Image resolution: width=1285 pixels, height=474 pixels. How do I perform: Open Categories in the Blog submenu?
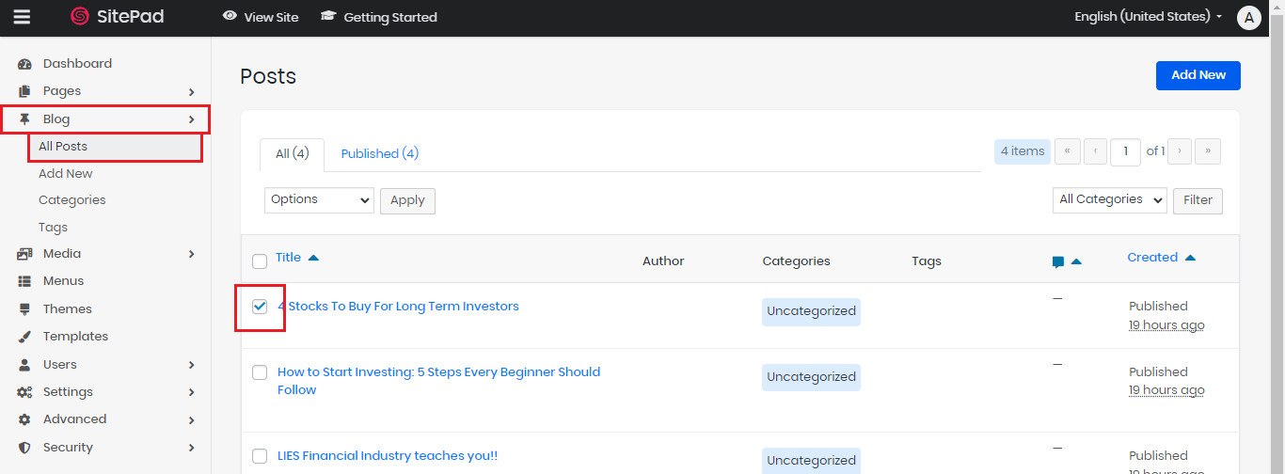(x=71, y=200)
